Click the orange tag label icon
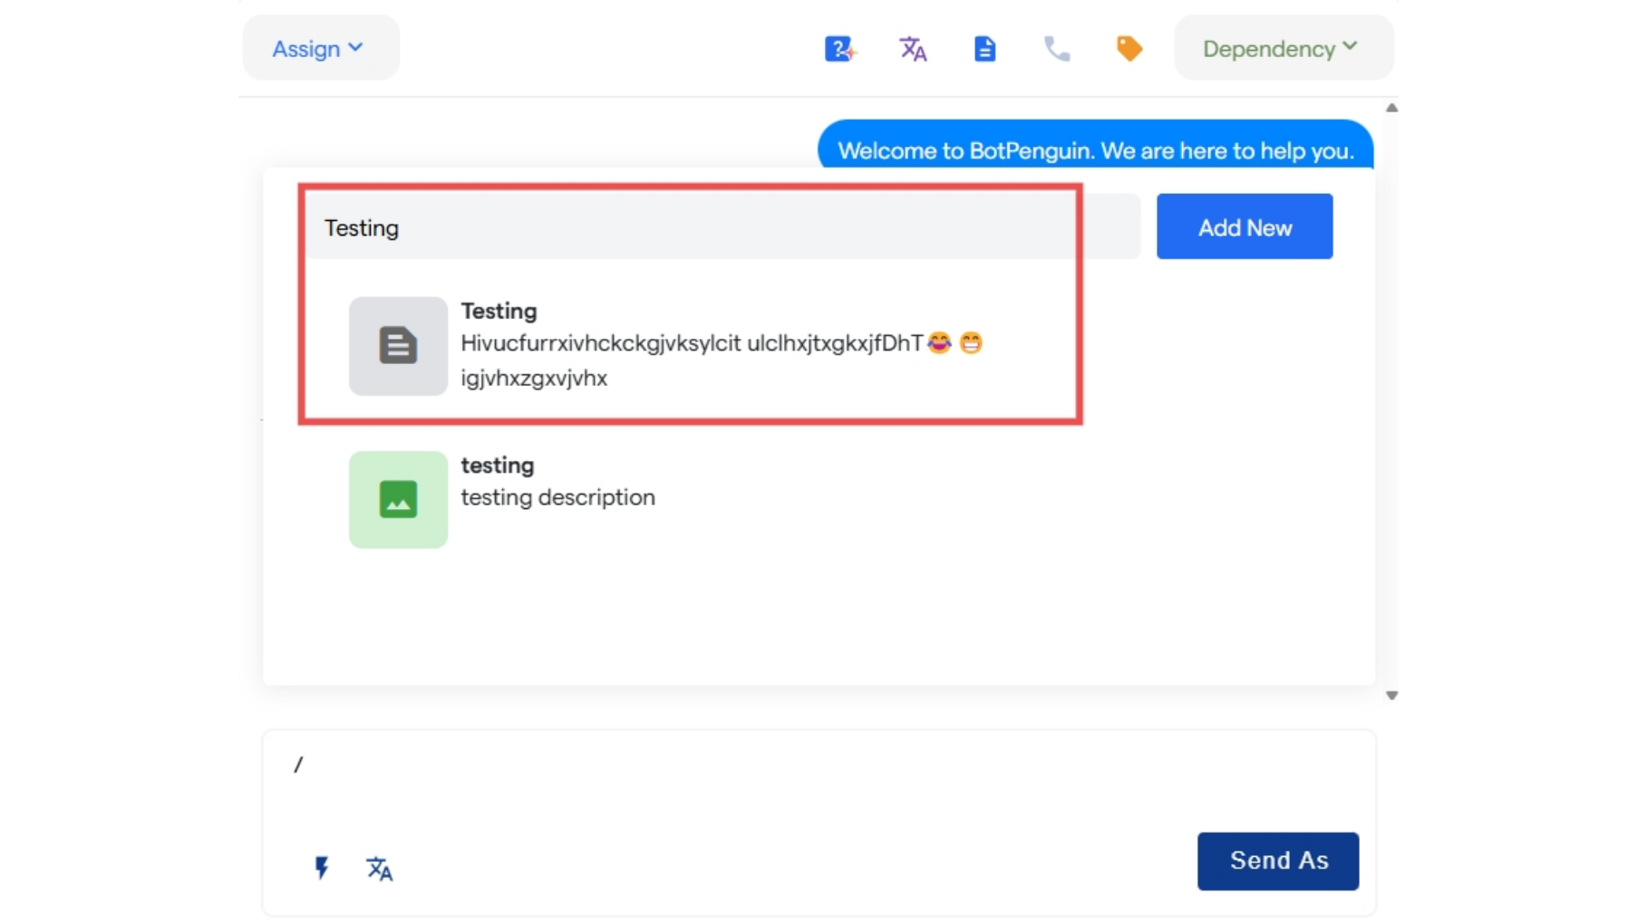 click(1128, 49)
